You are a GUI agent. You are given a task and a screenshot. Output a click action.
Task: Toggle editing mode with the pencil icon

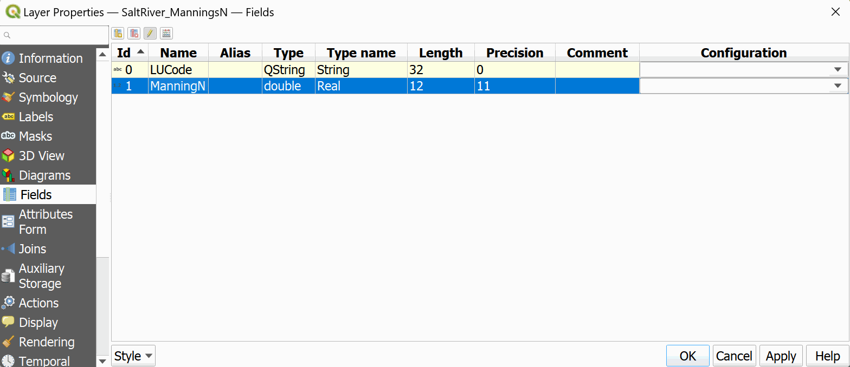coord(150,34)
